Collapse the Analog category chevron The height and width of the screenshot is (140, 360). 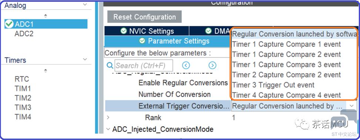coord(85,4)
